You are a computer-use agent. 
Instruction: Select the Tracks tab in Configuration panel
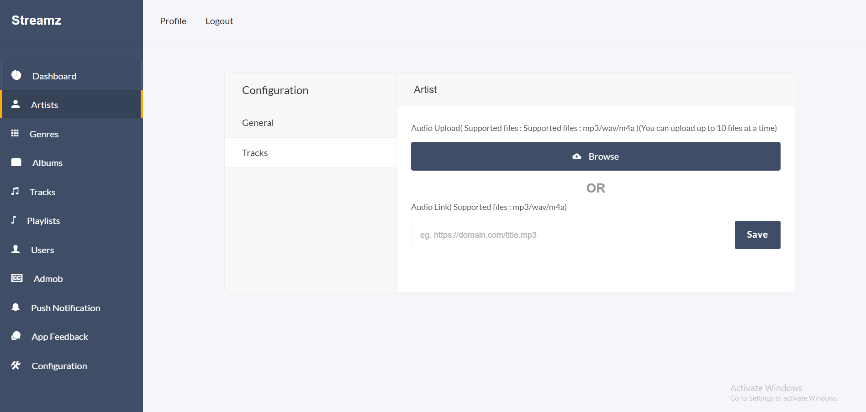pyautogui.click(x=255, y=153)
